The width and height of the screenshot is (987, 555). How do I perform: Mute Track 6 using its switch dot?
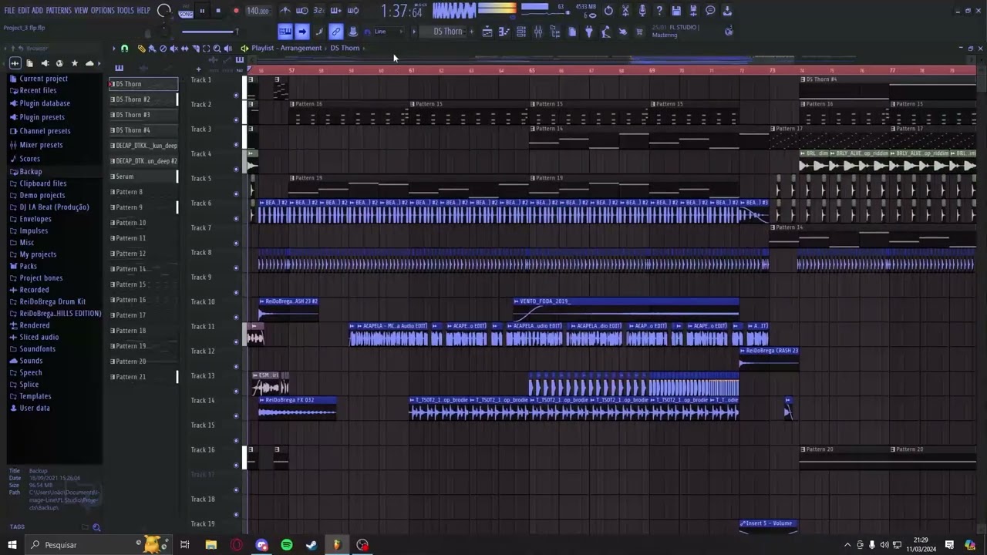pyautogui.click(x=236, y=219)
